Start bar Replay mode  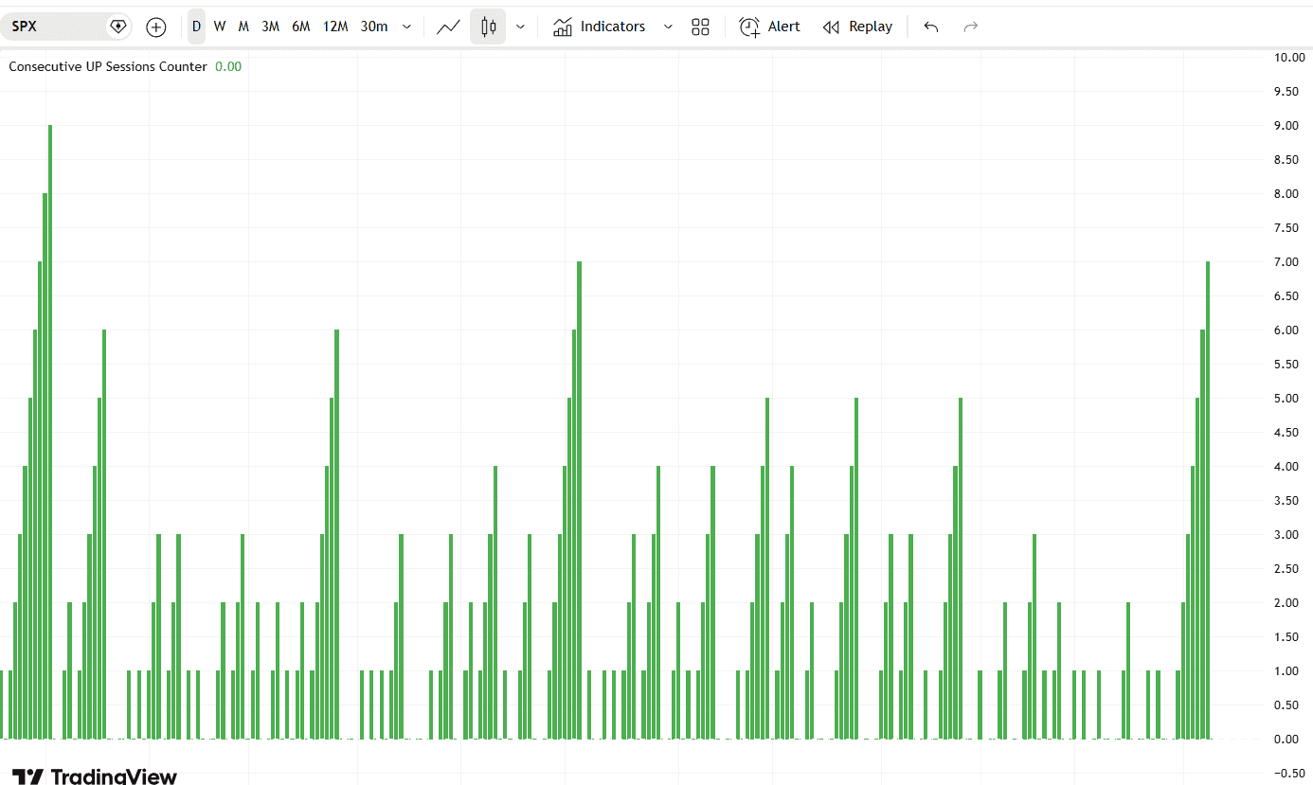[x=857, y=27]
